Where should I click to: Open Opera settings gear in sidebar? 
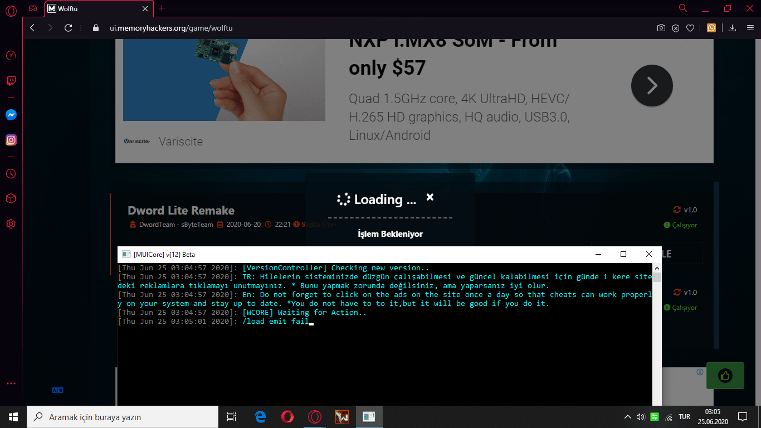pyautogui.click(x=11, y=224)
